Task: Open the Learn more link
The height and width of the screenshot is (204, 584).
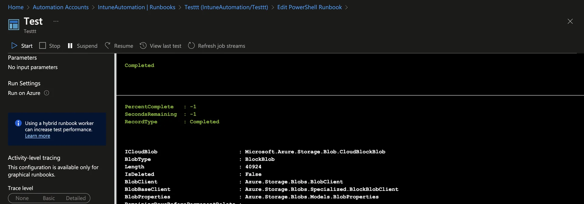Action: pos(37,136)
